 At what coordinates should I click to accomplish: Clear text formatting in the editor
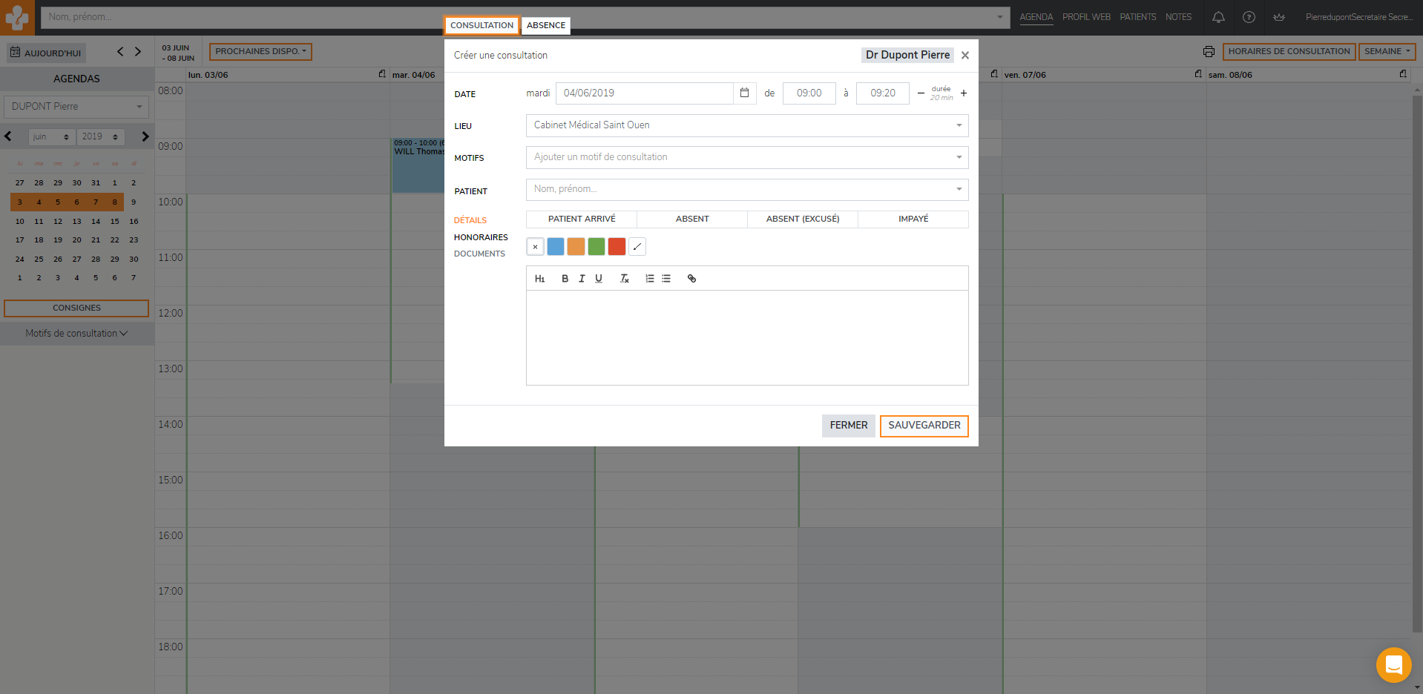pyautogui.click(x=625, y=279)
